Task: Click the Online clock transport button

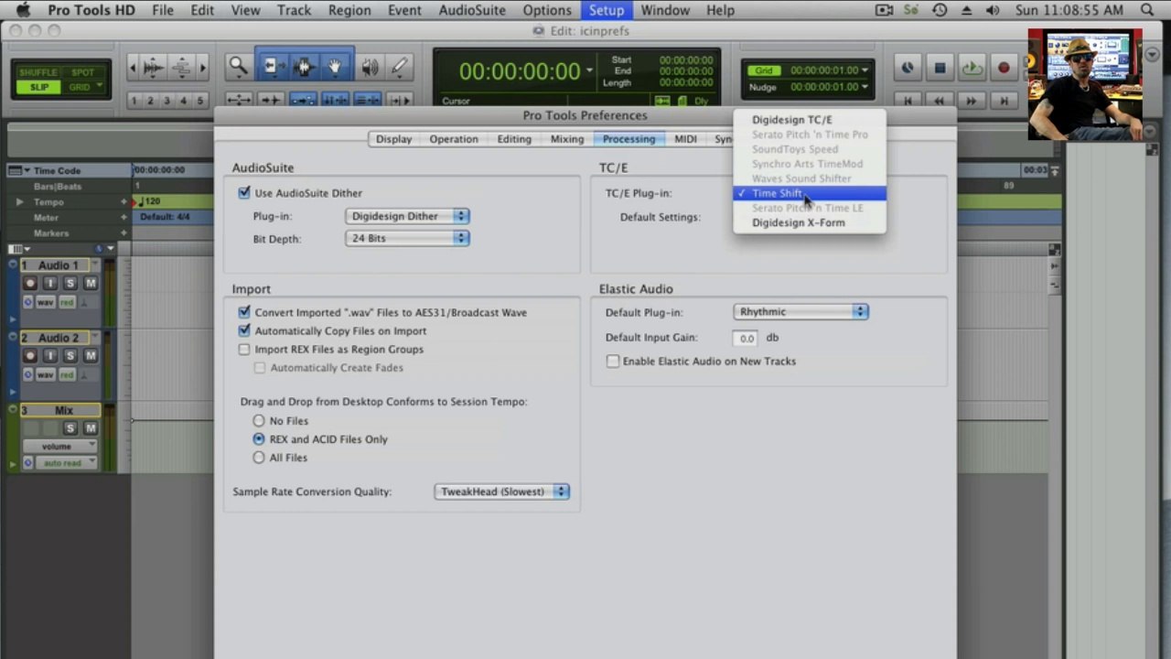Action: coord(907,68)
